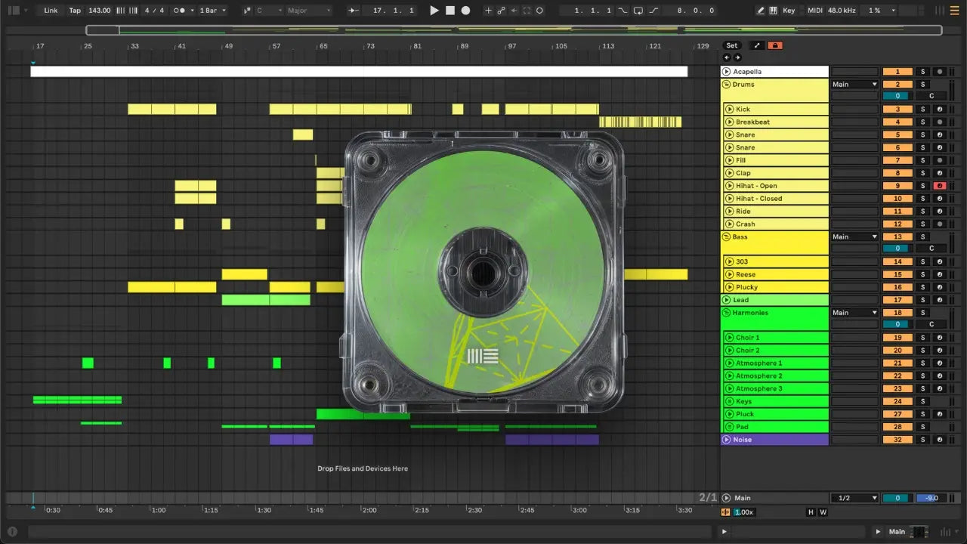Toggle the Arrangement loop switch
Image resolution: width=967 pixels, height=544 pixels.
pyautogui.click(x=638, y=11)
